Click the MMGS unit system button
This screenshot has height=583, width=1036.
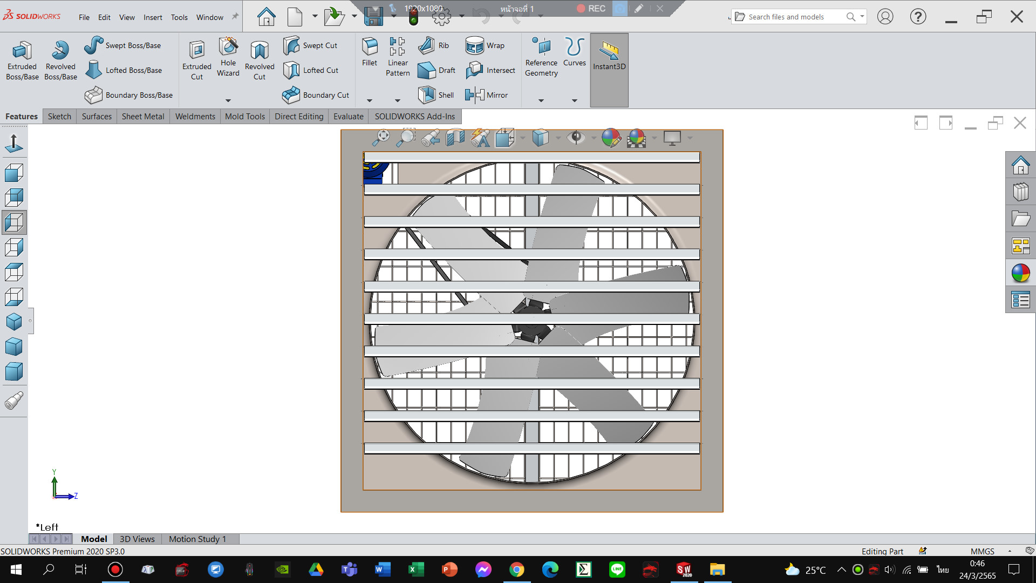click(982, 551)
